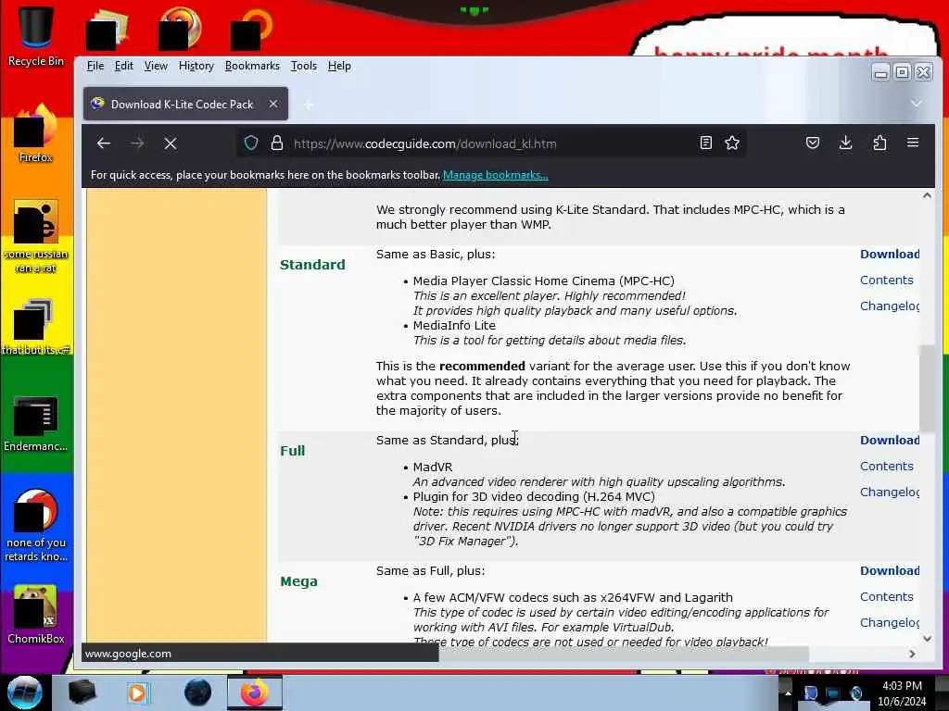This screenshot has width=949, height=711.
Task: View site security via padlock icon
Action: [277, 143]
